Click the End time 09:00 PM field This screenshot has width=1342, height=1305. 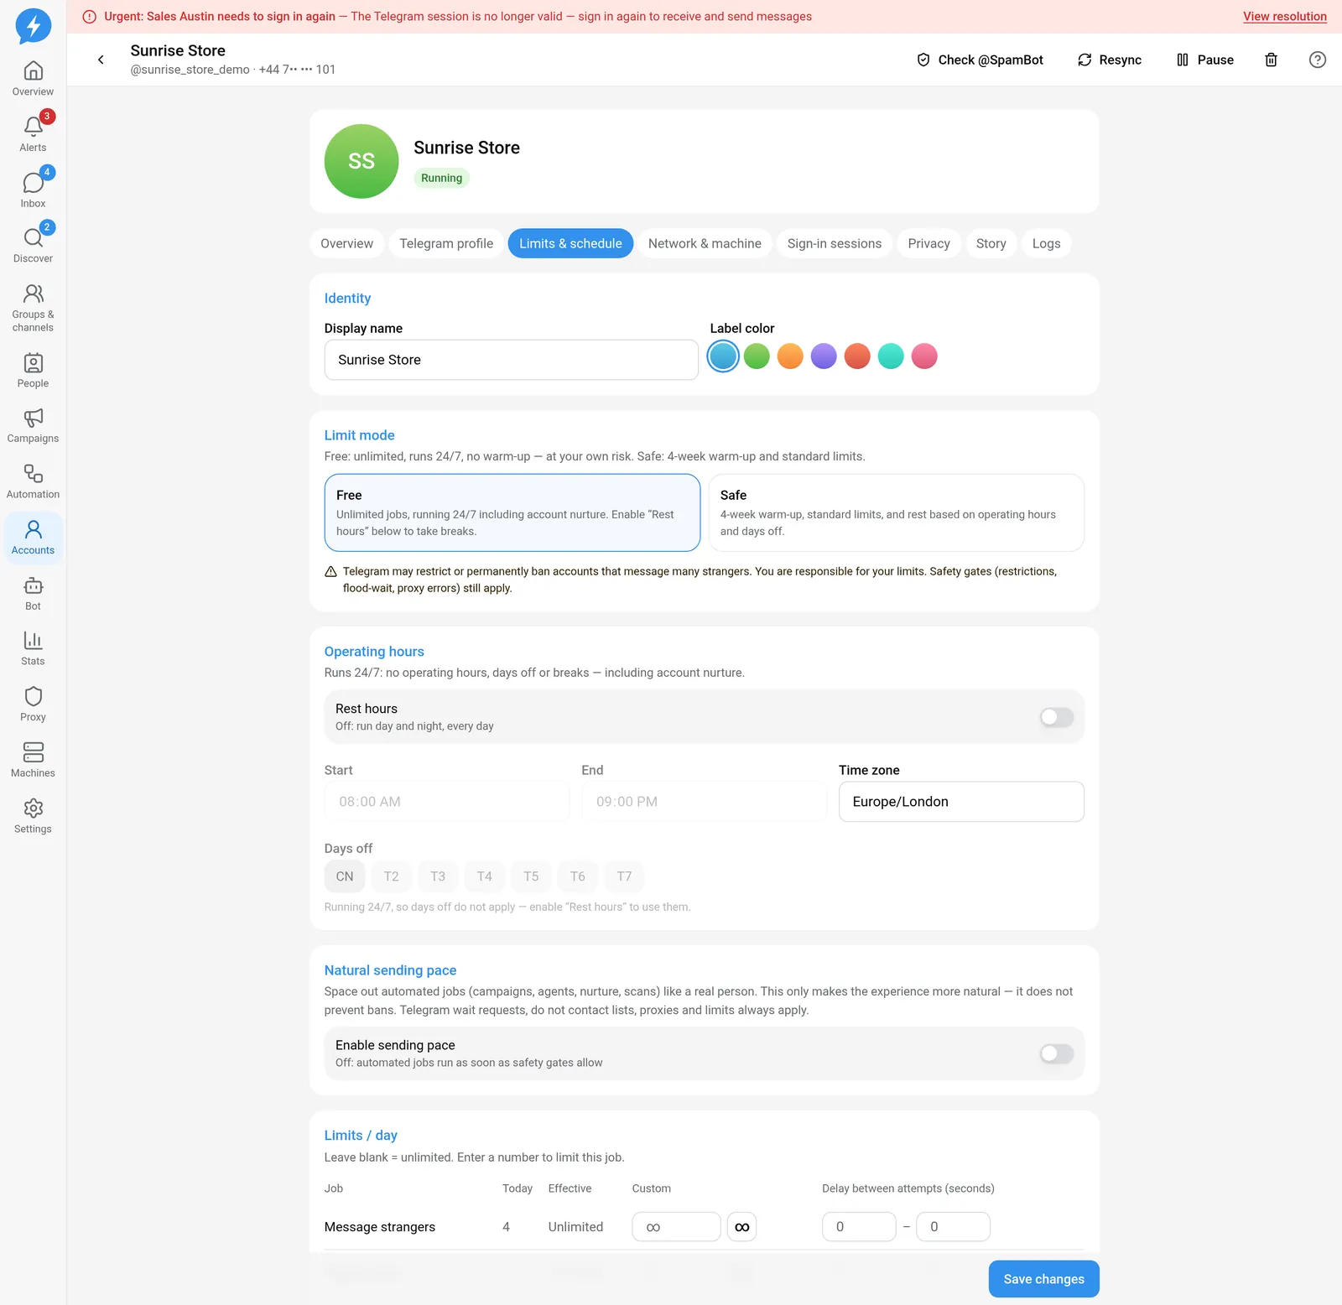[705, 802]
